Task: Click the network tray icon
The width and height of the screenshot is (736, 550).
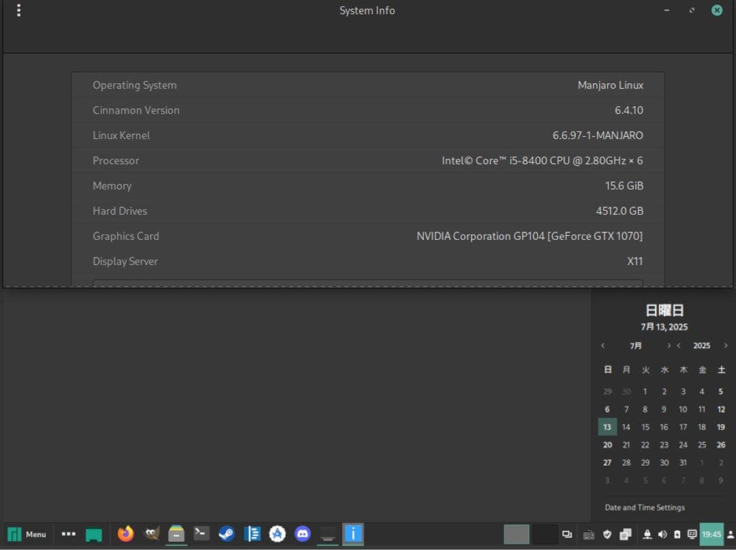Action: coord(647,535)
